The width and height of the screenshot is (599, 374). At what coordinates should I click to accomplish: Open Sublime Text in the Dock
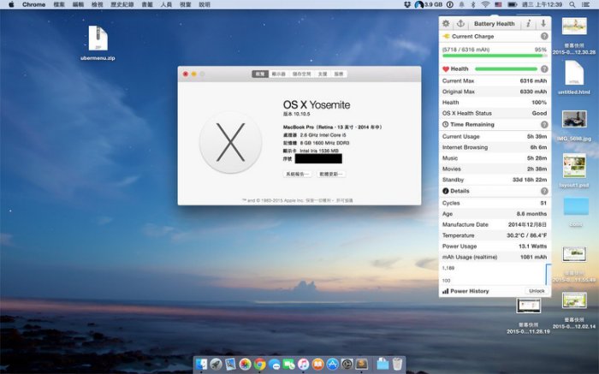tap(361, 364)
